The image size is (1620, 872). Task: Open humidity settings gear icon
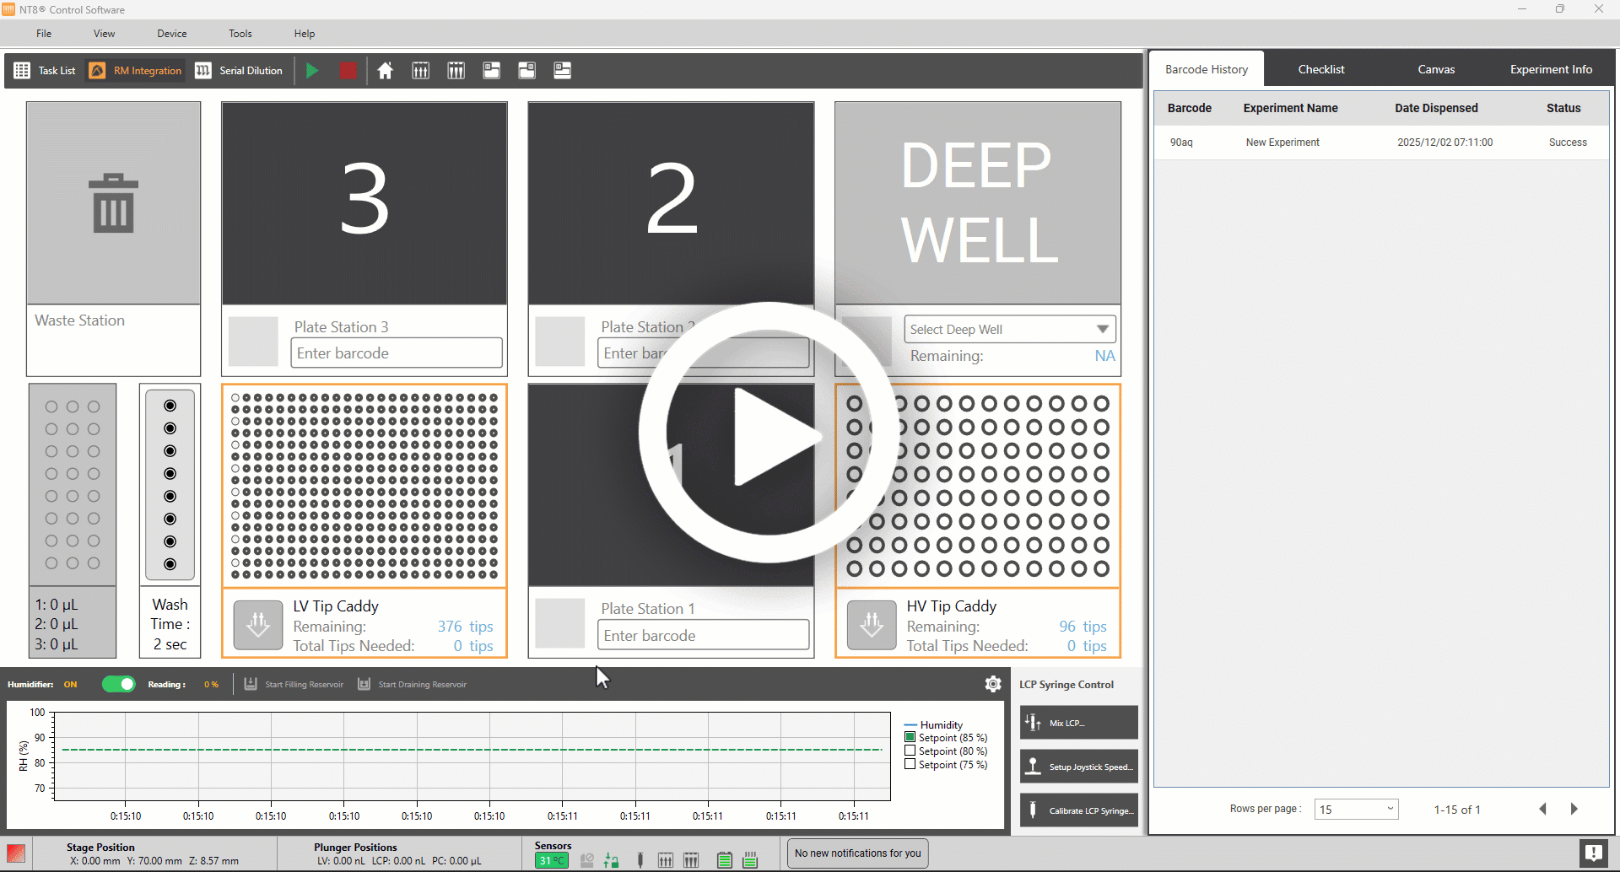(993, 684)
